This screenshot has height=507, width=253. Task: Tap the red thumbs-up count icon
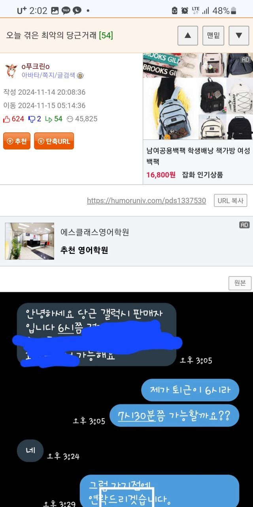6,119
